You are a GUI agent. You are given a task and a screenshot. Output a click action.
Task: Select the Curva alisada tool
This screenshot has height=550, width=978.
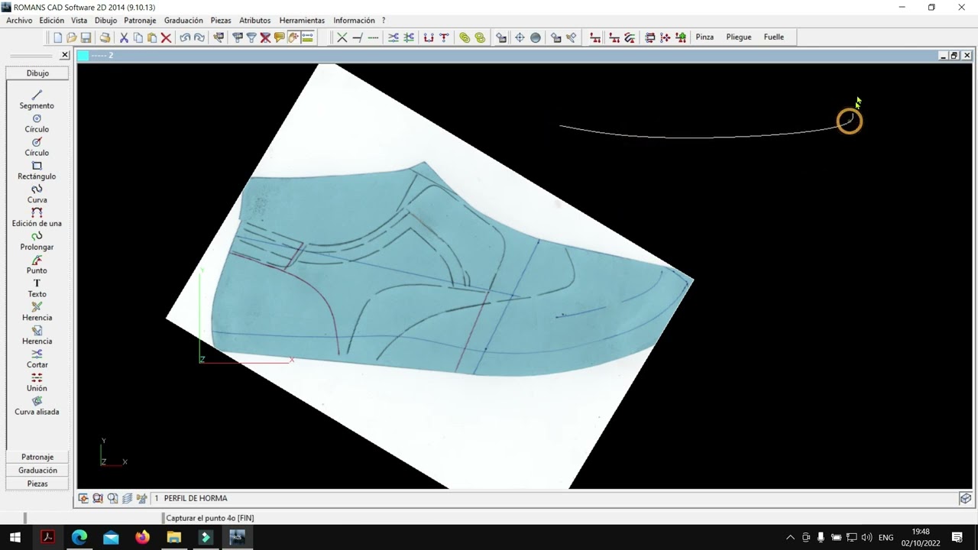[37, 406]
